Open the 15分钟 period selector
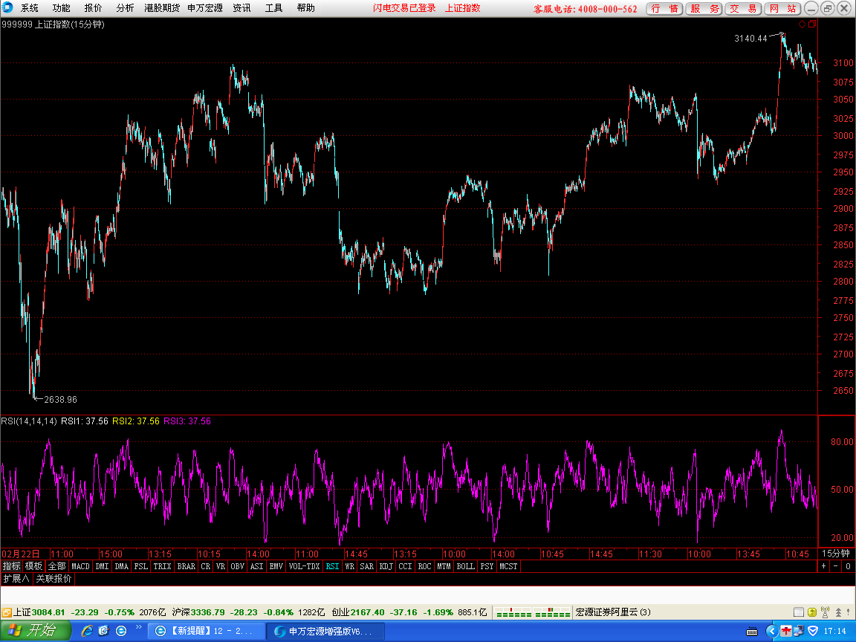This screenshot has height=642, width=856. pos(837,553)
